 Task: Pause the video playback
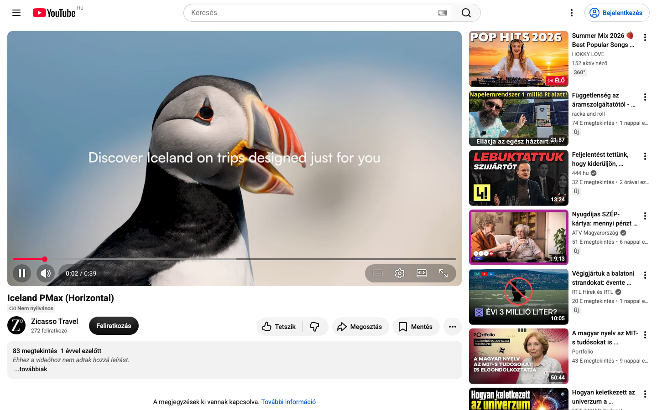tap(22, 273)
